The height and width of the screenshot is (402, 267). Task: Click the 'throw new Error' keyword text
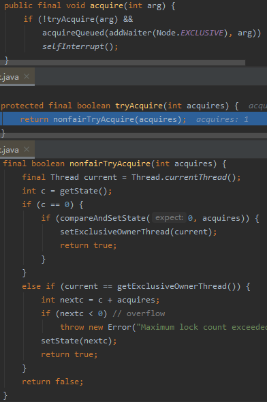tap(95, 327)
